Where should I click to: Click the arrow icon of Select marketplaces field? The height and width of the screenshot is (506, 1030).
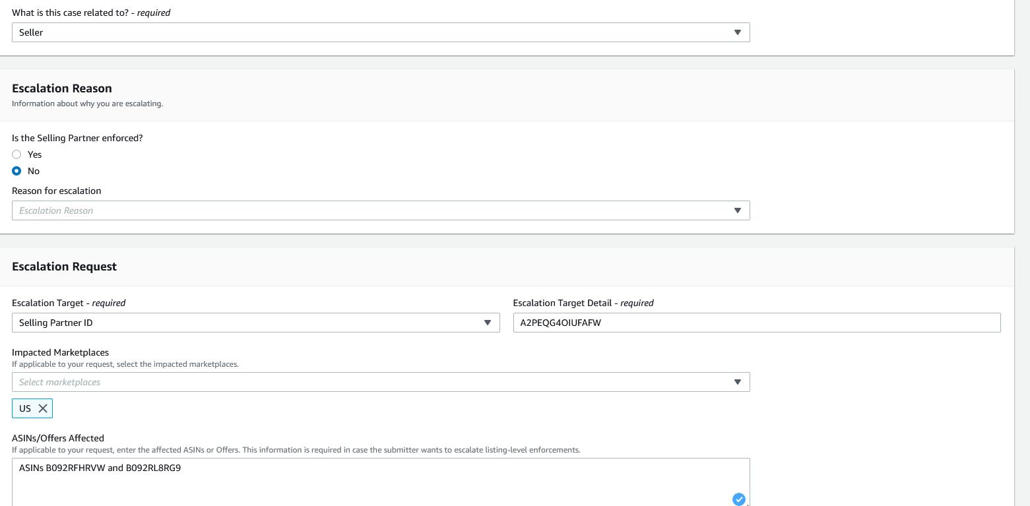click(x=738, y=382)
